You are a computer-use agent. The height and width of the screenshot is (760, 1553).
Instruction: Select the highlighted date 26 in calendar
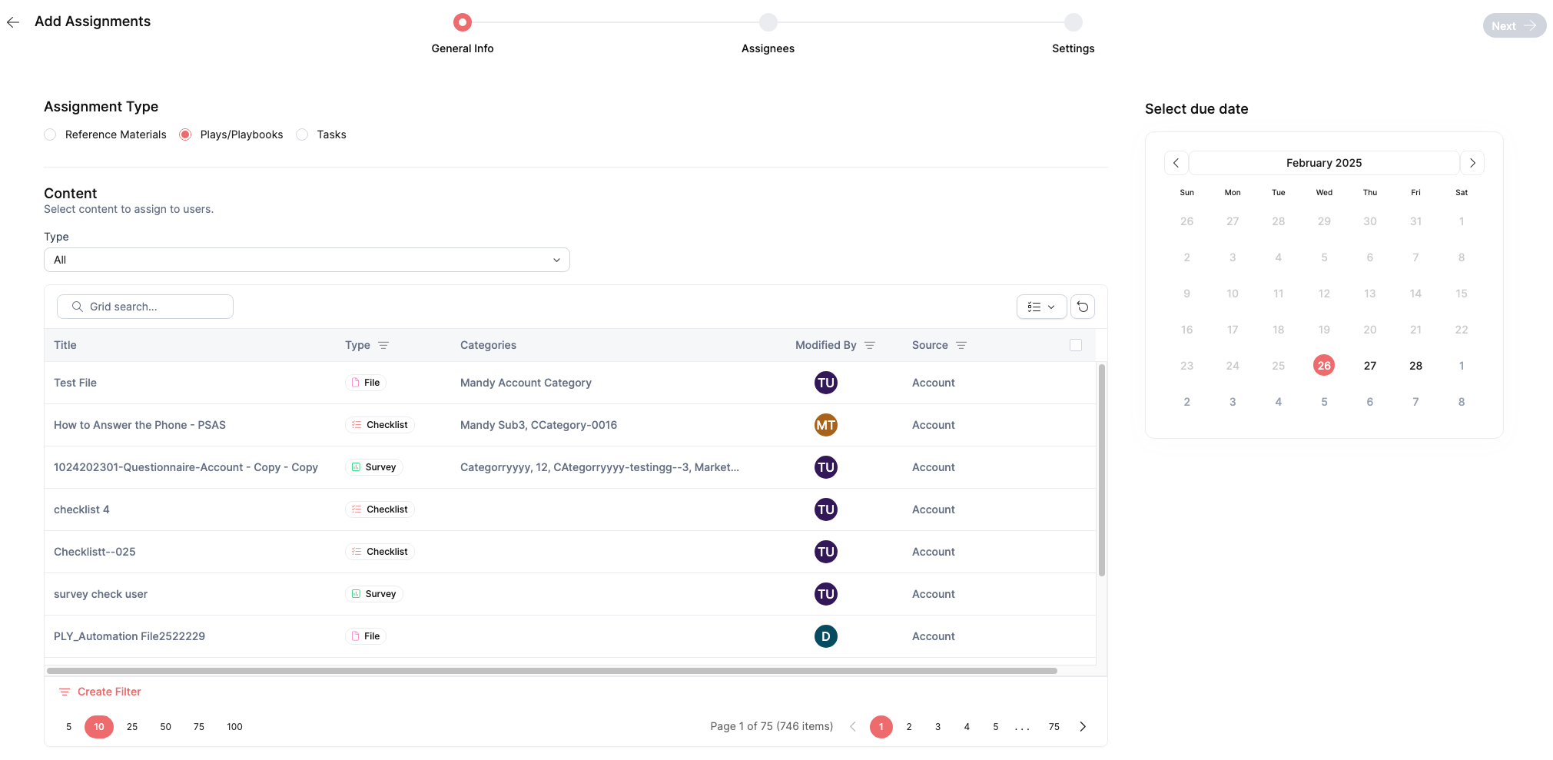click(1324, 366)
